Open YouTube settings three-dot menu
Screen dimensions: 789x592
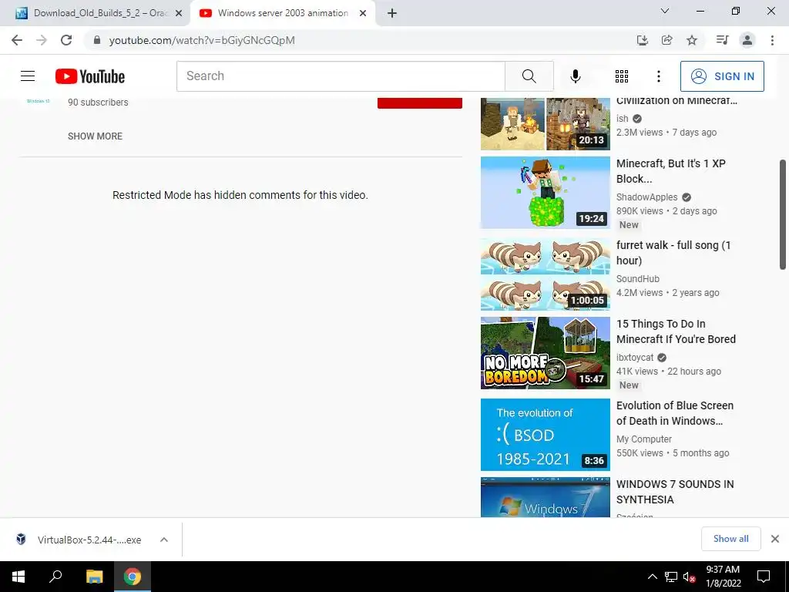click(658, 76)
